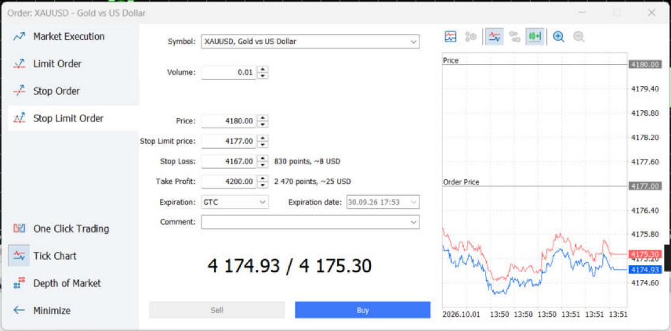Click the disabled zoom out magnifier
The width and height of the screenshot is (671, 331).
[x=578, y=37]
